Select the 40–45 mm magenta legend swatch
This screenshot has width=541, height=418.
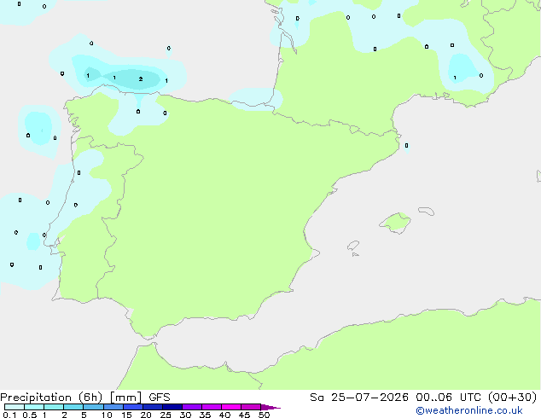231,407
